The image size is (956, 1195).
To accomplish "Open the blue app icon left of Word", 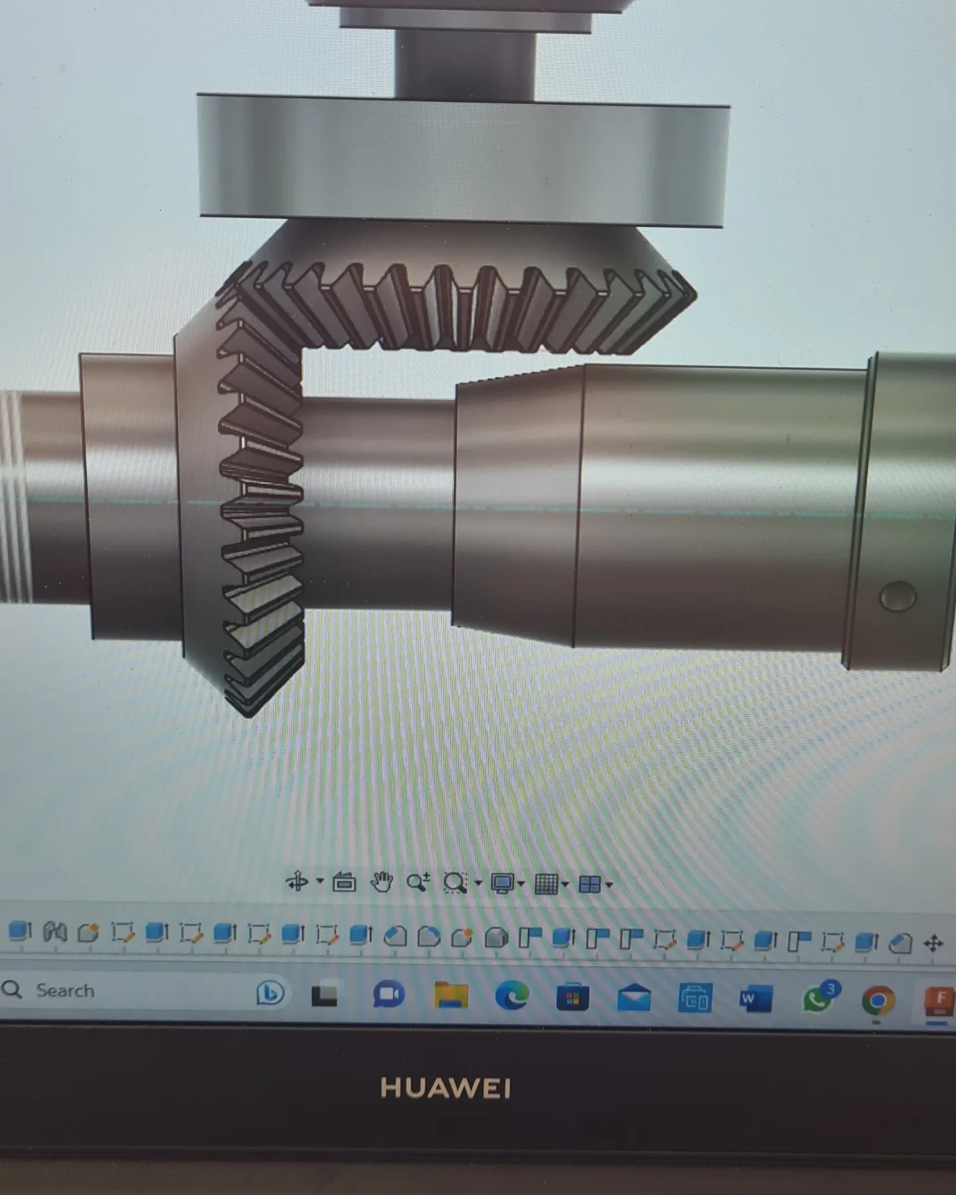I will pyautogui.click(x=694, y=998).
